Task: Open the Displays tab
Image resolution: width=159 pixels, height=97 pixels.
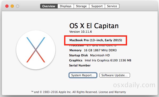Action: (x=66, y=6)
